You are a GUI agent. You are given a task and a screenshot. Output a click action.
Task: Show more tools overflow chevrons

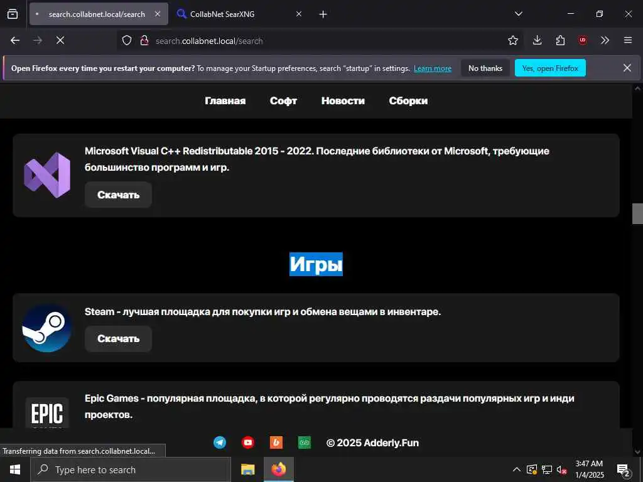click(605, 40)
